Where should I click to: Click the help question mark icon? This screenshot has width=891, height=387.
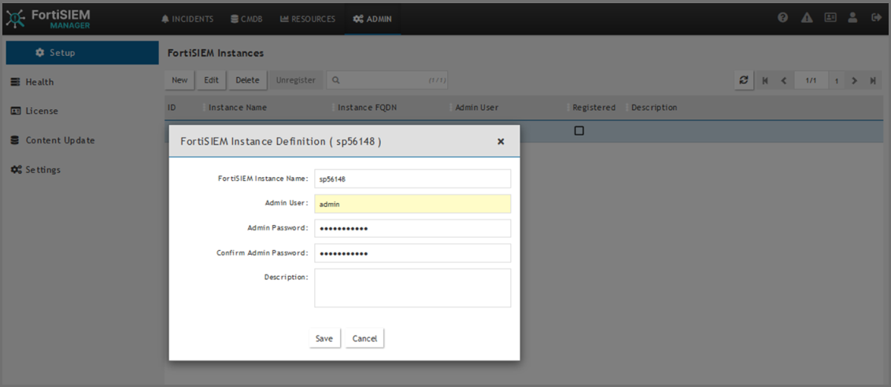point(783,18)
